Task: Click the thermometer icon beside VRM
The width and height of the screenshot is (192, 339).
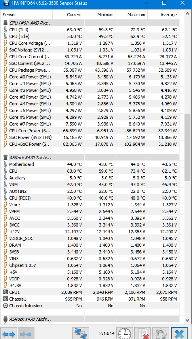Action: 6,185
